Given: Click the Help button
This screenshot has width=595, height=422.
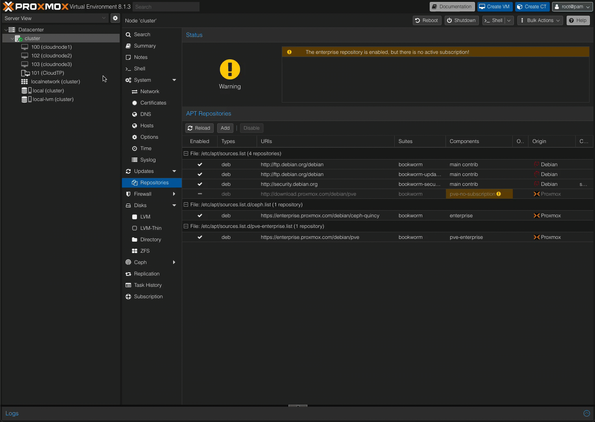Looking at the screenshot, I should click(578, 20).
